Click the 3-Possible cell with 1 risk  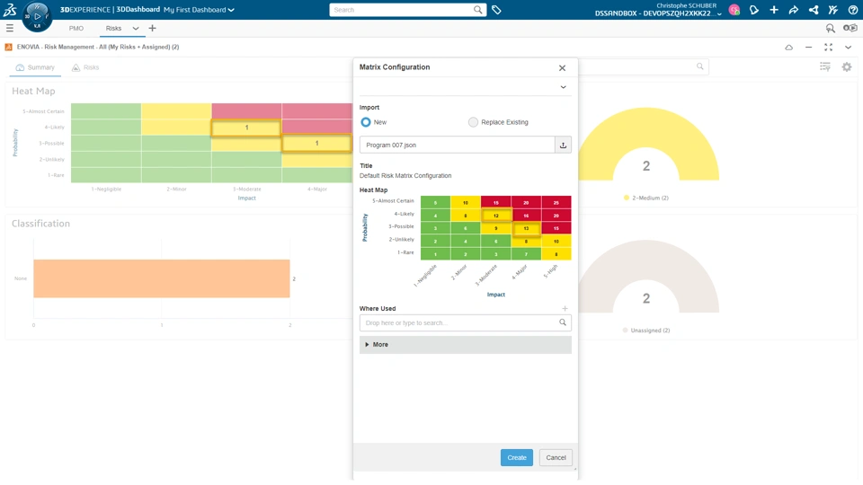(x=316, y=144)
